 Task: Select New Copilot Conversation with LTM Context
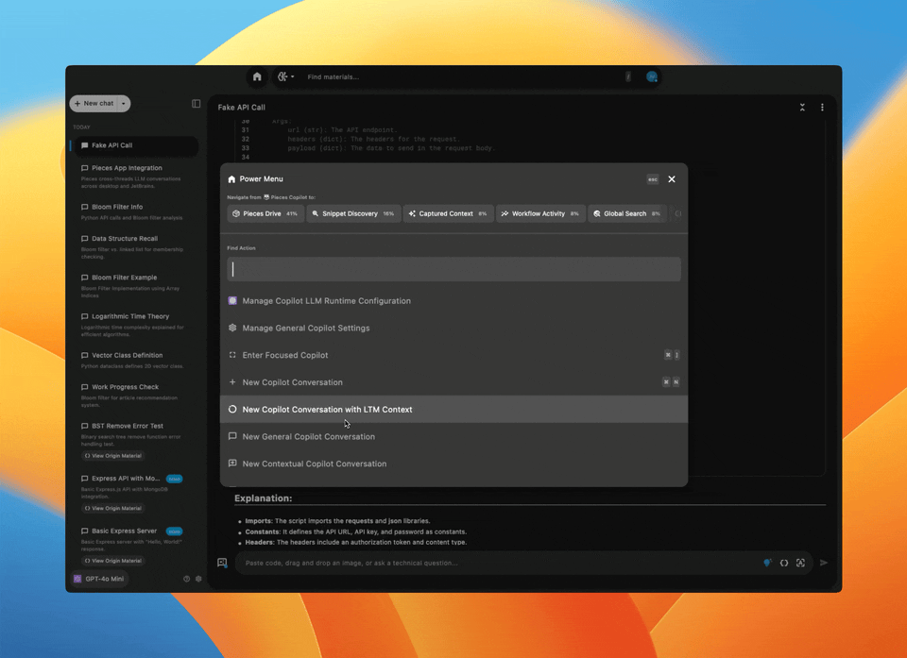(x=453, y=410)
